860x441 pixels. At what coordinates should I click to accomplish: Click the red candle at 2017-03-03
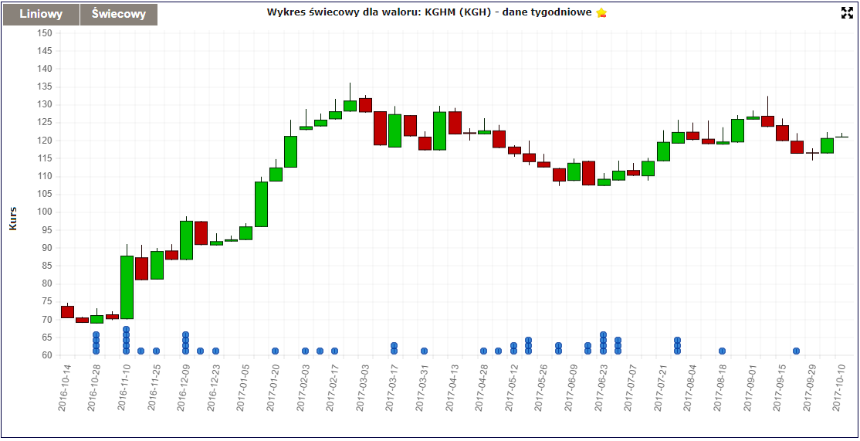(x=365, y=105)
